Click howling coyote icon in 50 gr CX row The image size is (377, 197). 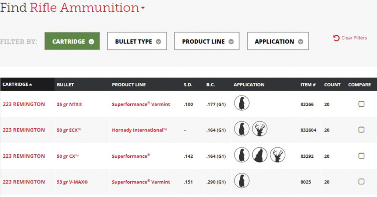click(x=260, y=155)
